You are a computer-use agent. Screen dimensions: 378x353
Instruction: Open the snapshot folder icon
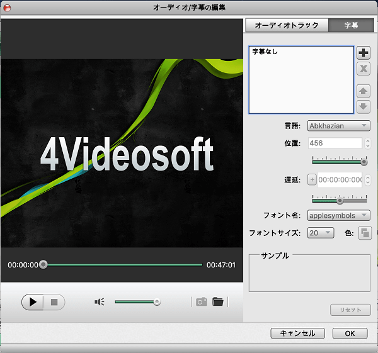[218, 302]
